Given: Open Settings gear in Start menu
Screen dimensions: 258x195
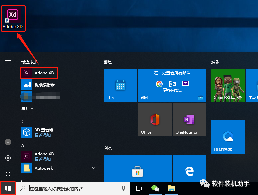Looking at the screenshot, I should (x=8, y=158).
